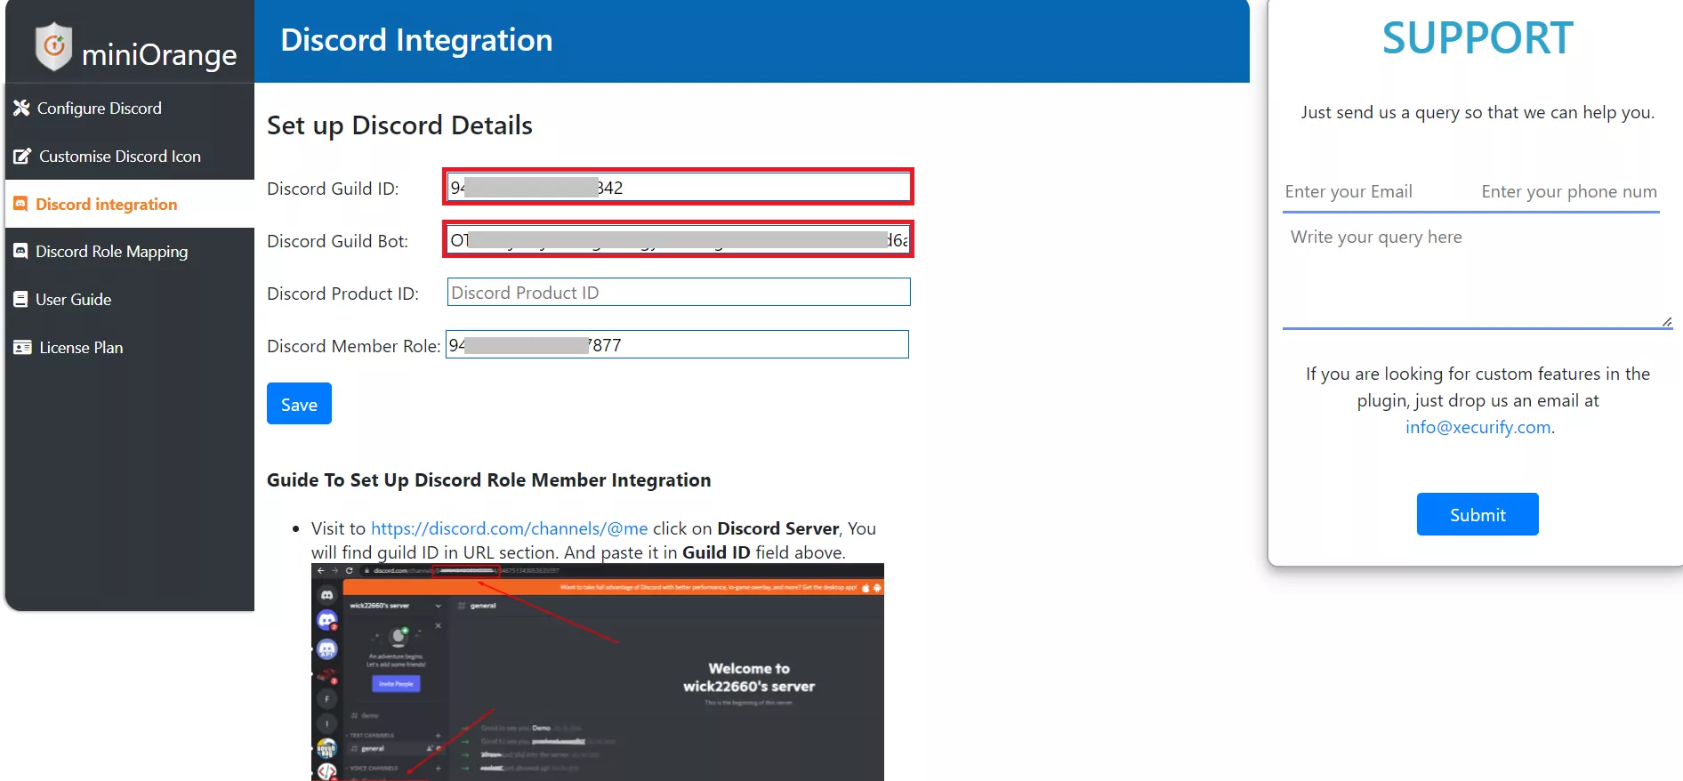Screen dimensions: 1683x781
Task: Click the Enter your Email field
Action: click(x=1377, y=191)
